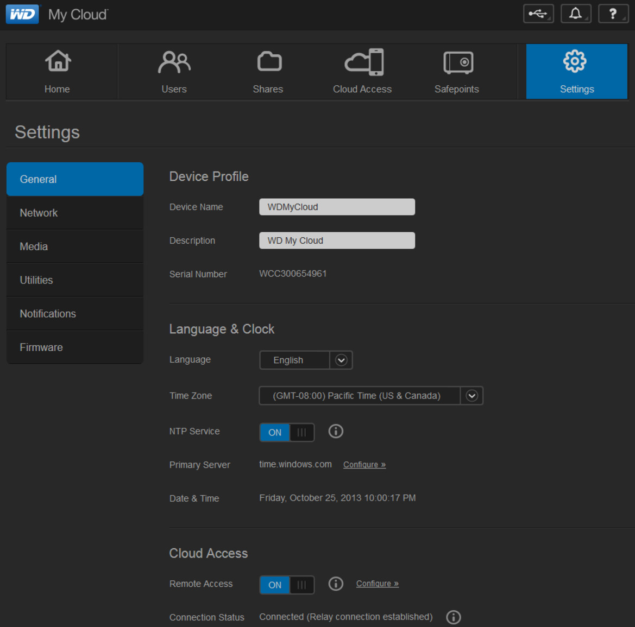Click serial number WCC300654961
The width and height of the screenshot is (635, 627).
pos(293,274)
